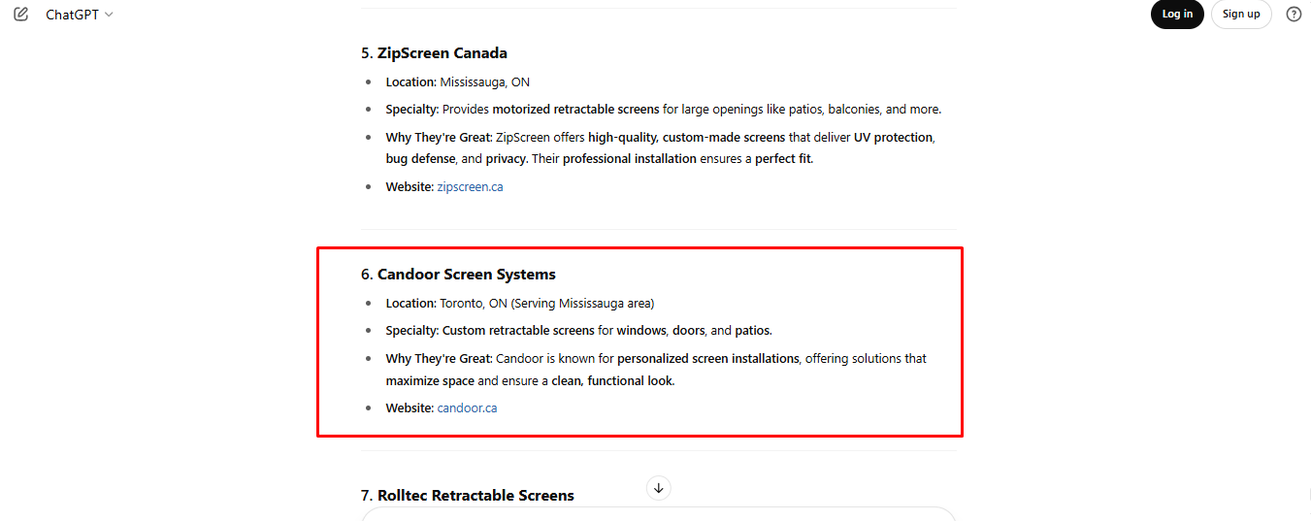
Task: Click the "5. ZipScreen Canada" heading
Action: (434, 53)
